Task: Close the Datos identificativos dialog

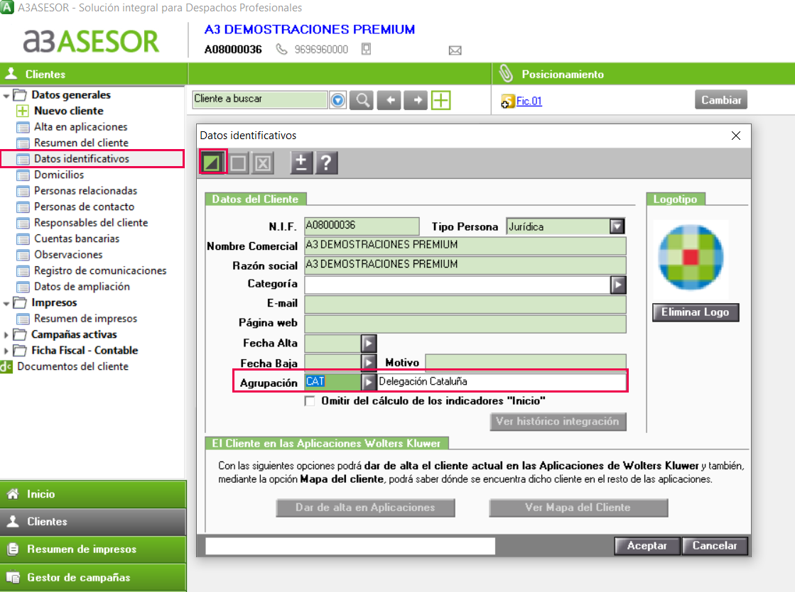Action: (x=736, y=136)
